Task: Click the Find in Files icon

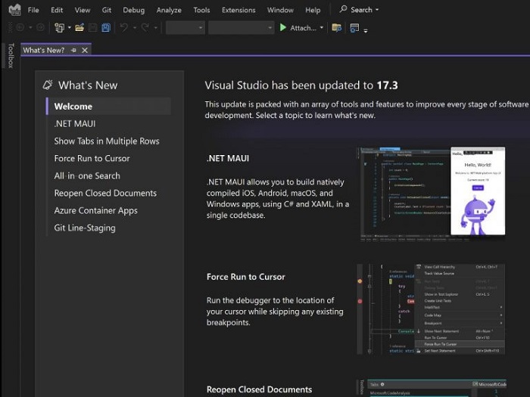Action: point(336,28)
